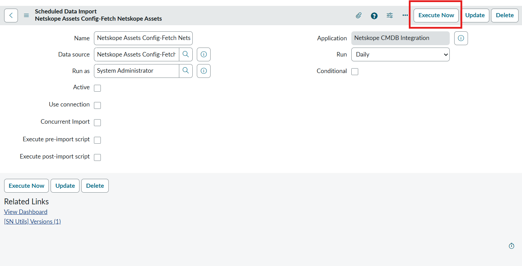Open help via question mark icon
The image size is (522, 266).
[x=374, y=16]
